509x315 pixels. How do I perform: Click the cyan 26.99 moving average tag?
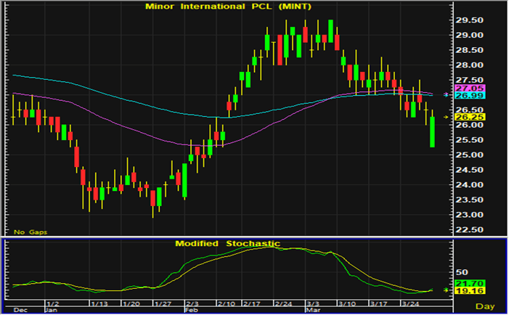coord(455,96)
